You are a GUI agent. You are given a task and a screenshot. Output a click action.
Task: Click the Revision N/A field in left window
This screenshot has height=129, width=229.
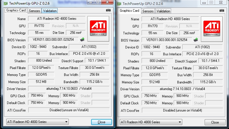(x=76, y=26)
